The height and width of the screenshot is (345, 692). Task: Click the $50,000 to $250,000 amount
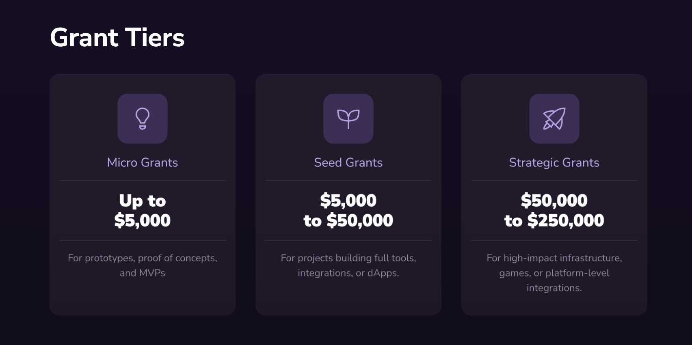point(554,210)
